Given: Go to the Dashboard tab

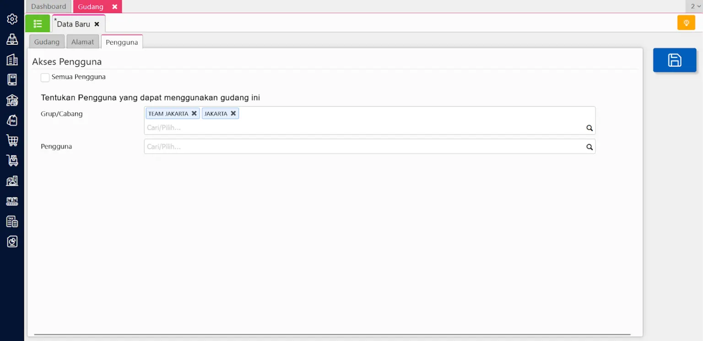Looking at the screenshot, I should tap(49, 6).
